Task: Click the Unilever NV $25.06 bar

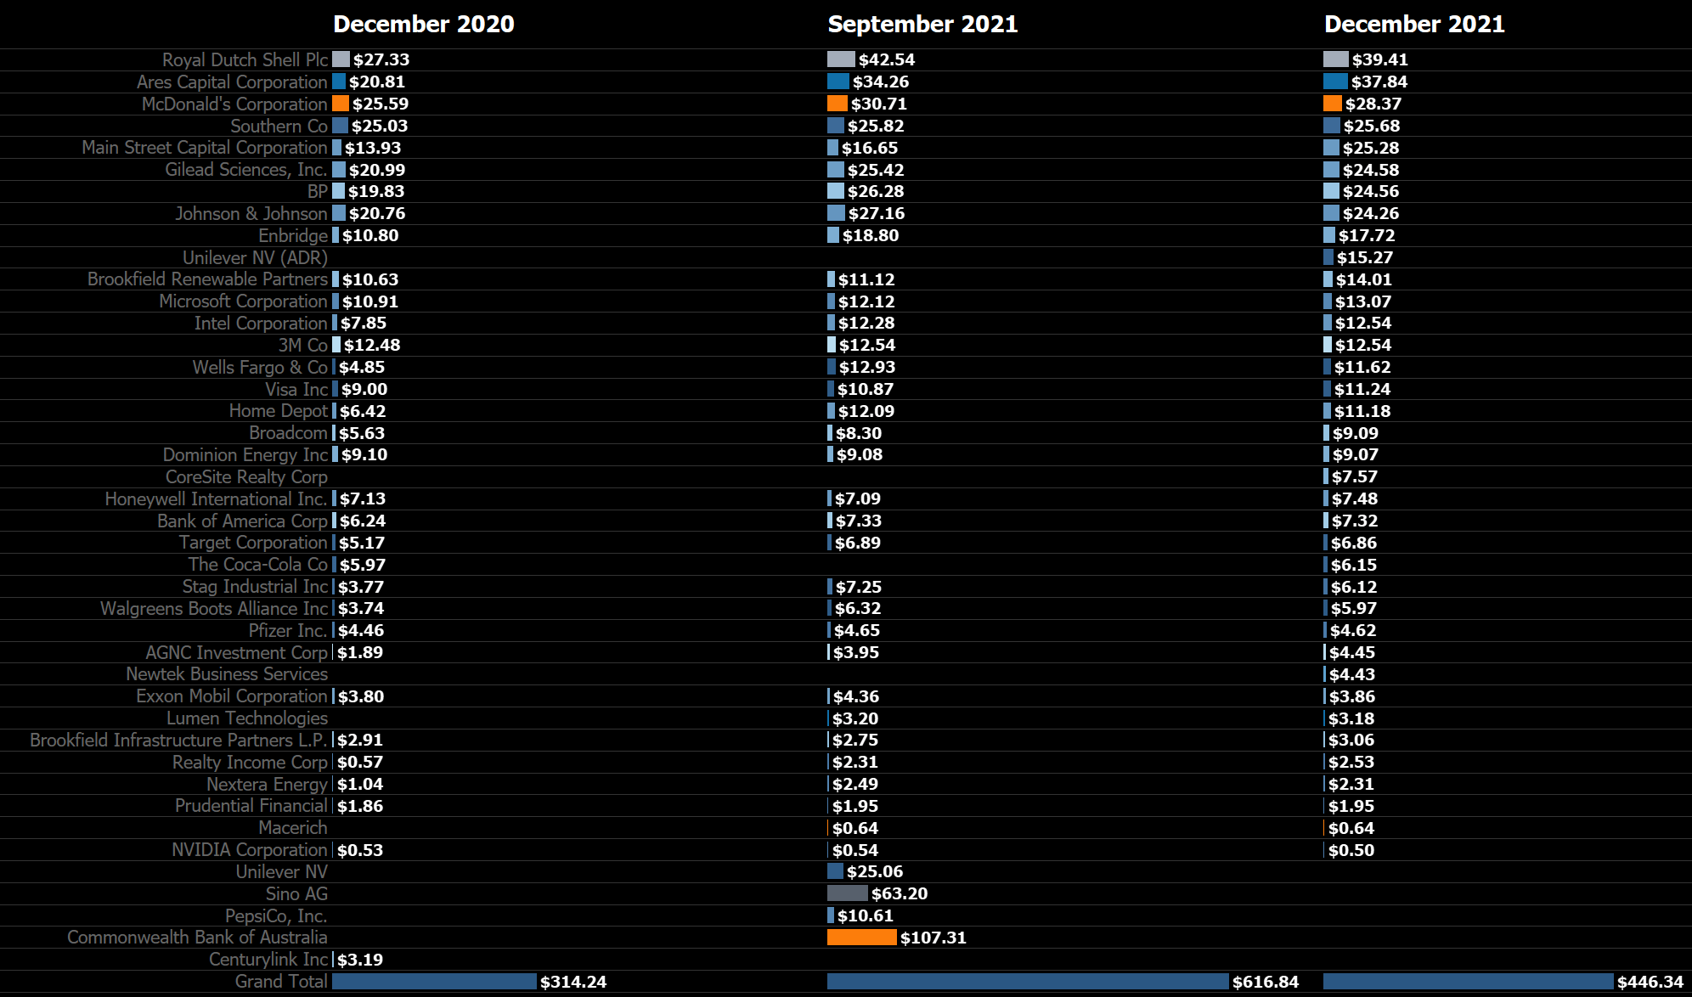Action: pyautogui.click(x=835, y=871)
